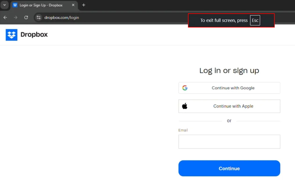Click inside the Email input field
The width and height of the screenshot is (295, 190).
pos(229,141)
